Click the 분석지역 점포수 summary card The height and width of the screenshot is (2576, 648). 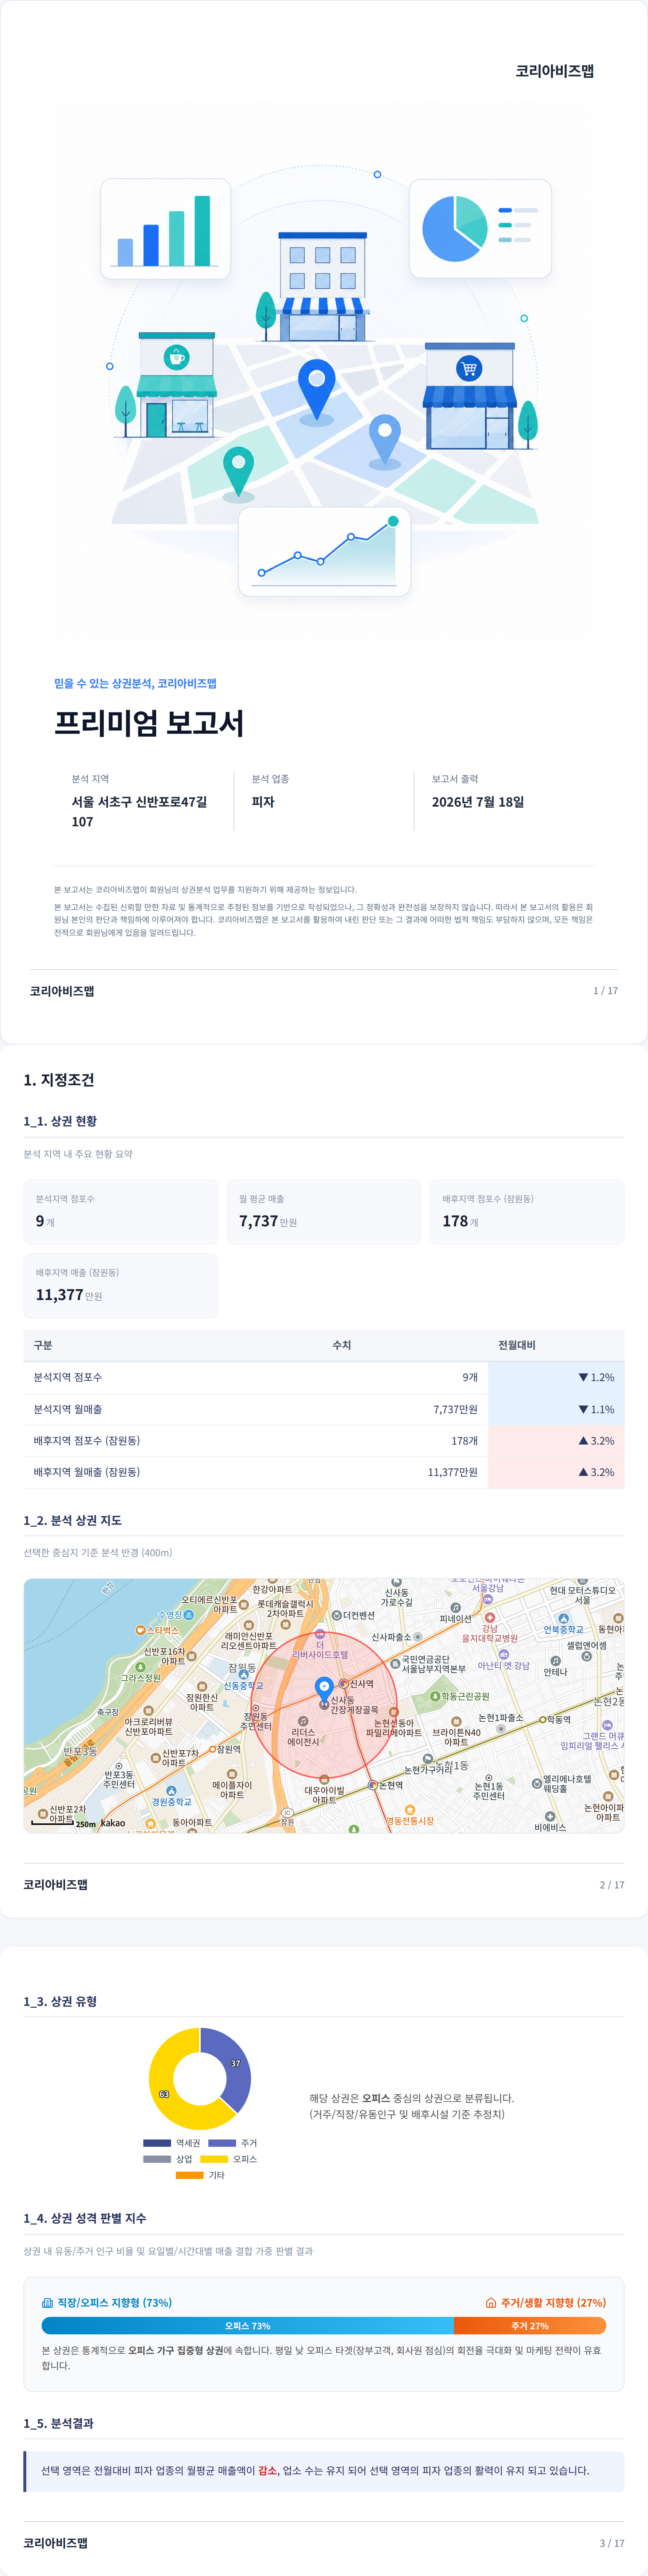(x=121, y=1212)
